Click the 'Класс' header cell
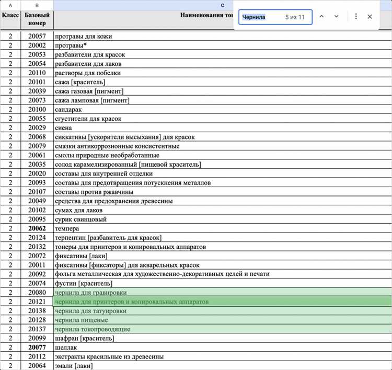Viewport: 392px width, 370px height. 10,16
